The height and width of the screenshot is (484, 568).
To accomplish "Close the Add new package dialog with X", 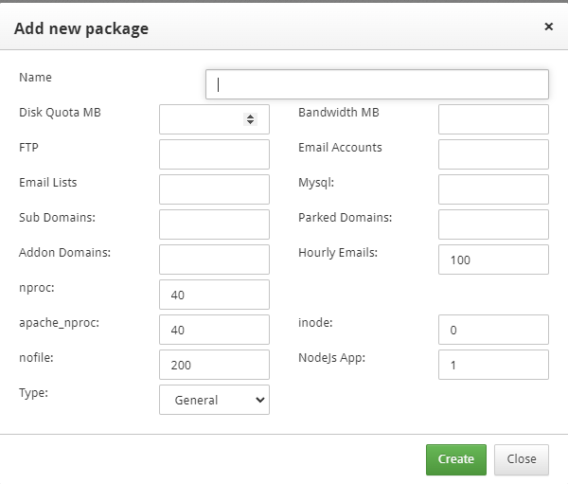I will click(548, 27).
